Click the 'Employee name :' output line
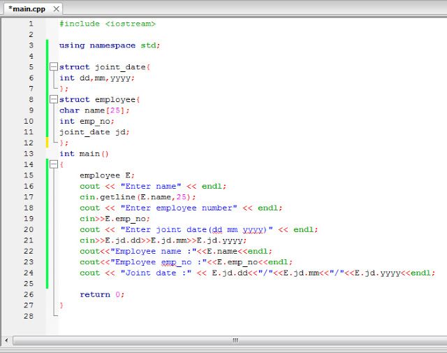 click(x=176, y=251)
